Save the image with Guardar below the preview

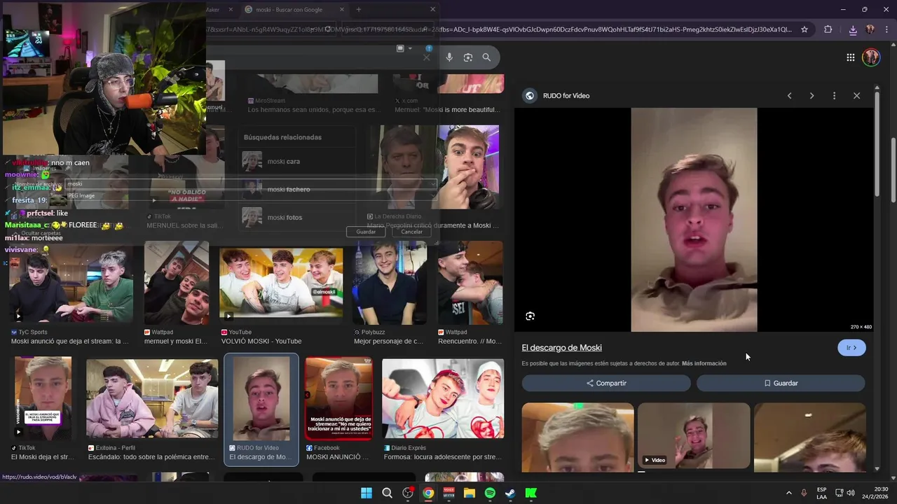[781, 383]
